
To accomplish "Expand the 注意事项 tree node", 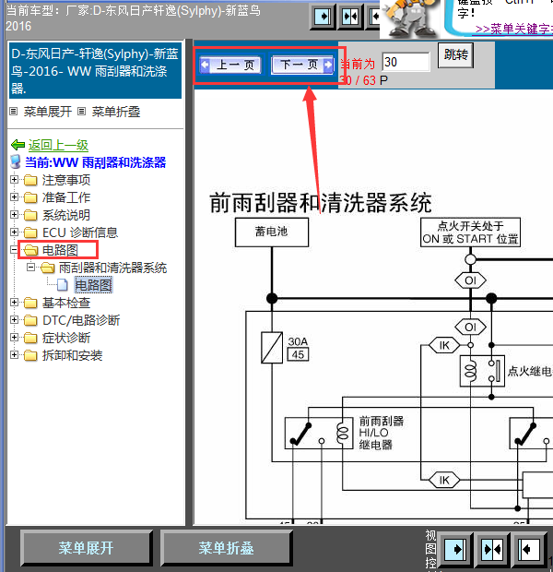I will (x=14, y=180).
